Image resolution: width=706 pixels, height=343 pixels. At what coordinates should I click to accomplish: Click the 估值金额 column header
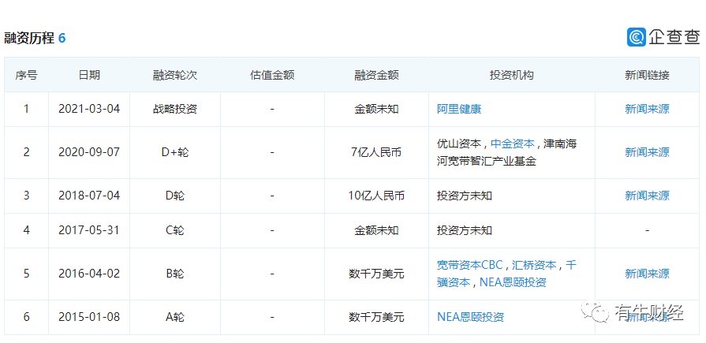(272, 75)
